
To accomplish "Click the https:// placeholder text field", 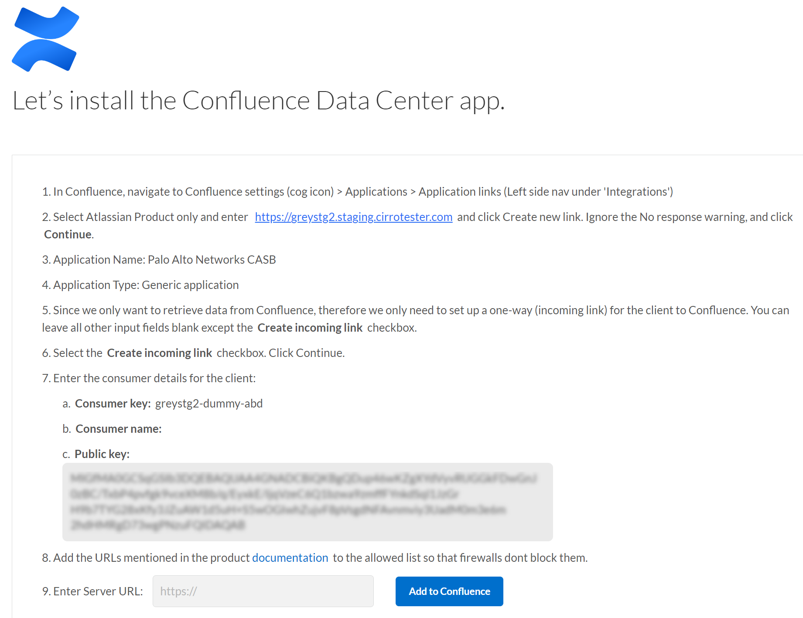I will coord(178,591).
